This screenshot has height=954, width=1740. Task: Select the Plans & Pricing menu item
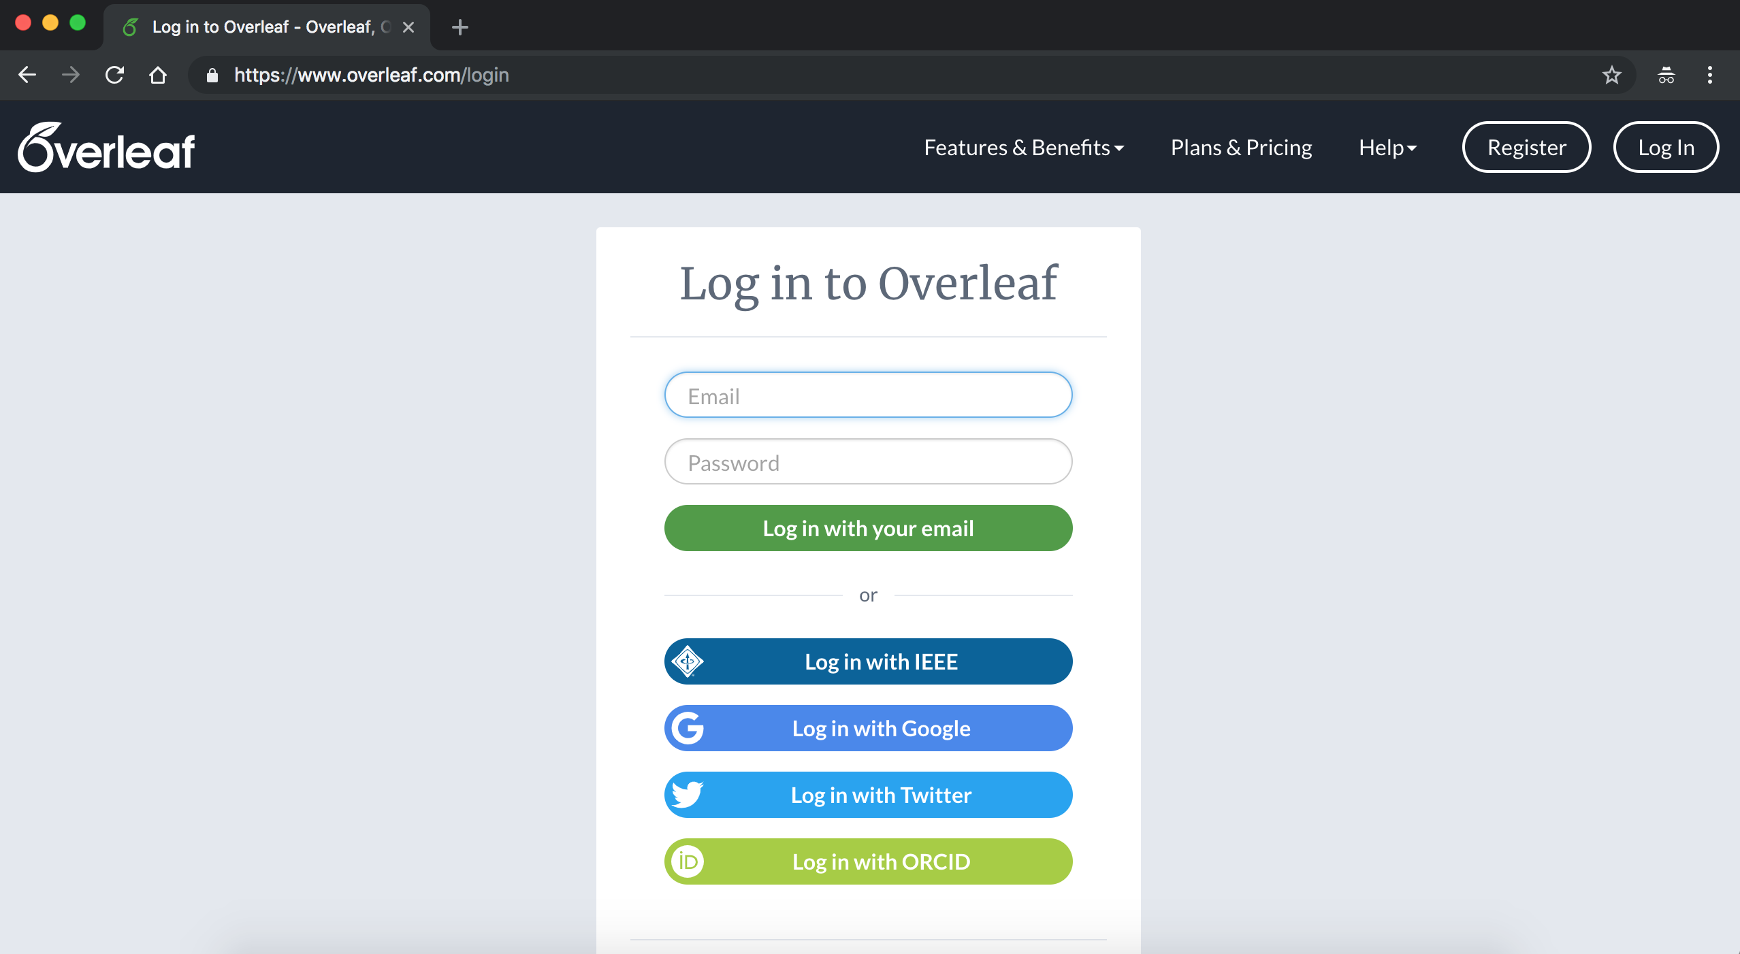[x=1242, y=146]
